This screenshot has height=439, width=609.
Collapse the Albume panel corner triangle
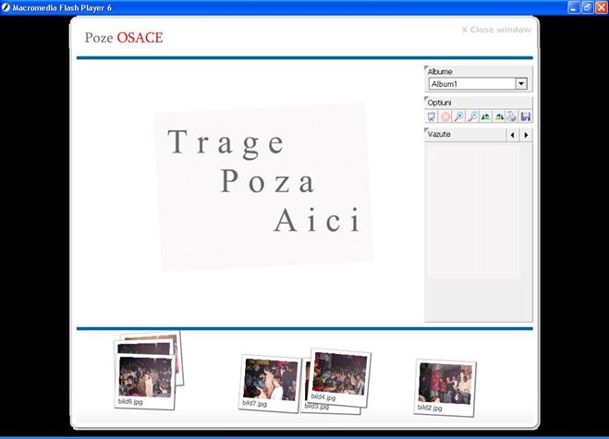point(426,68)
